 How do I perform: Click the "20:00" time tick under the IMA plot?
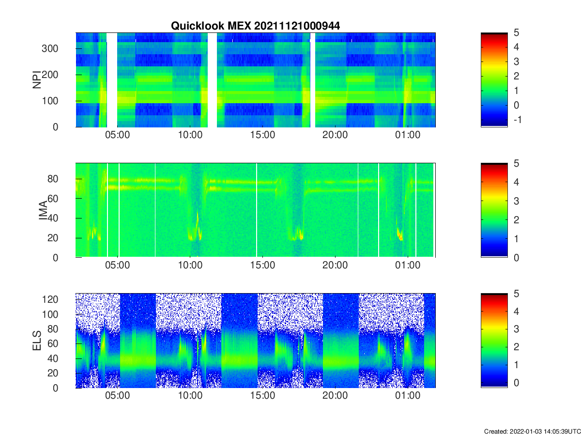tap(335, 265)
